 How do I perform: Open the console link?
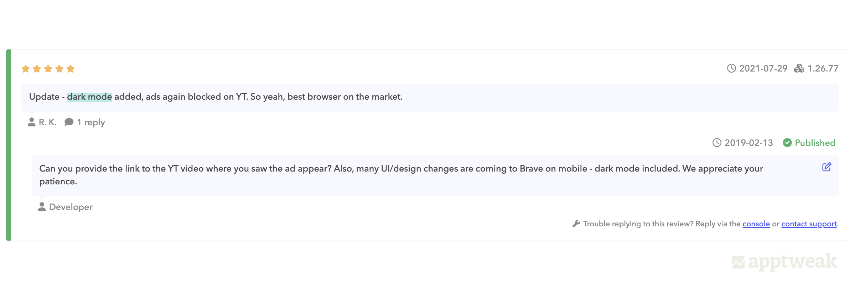[x=756, y=224]
